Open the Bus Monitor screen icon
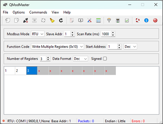The height and width of the screenshot is (124, 163). [x=81, y=21]
